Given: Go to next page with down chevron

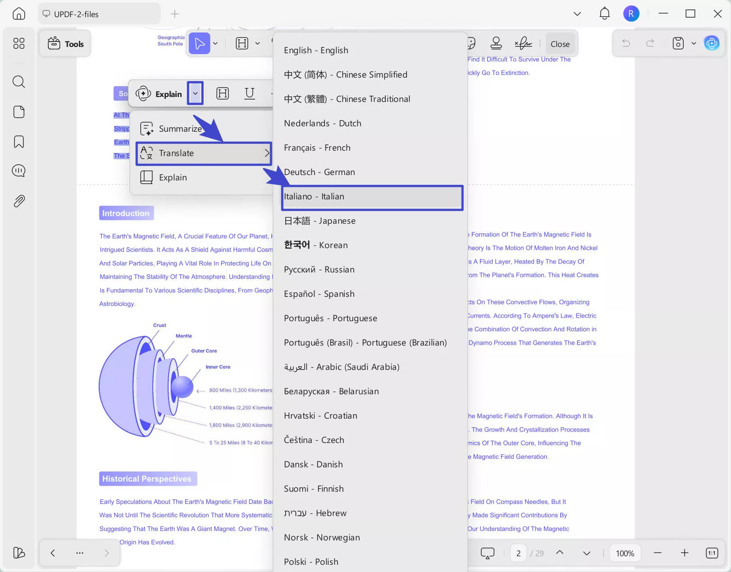Looking at the screenshot, I should (x=587, y=553).
